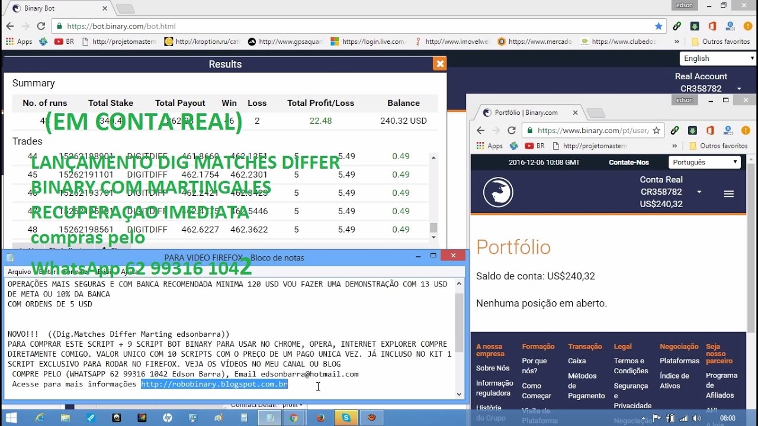Viewport: 758px width, 426px height.
Task: Click the Trades list vertical scrollbar
Action: pos(433,195)
